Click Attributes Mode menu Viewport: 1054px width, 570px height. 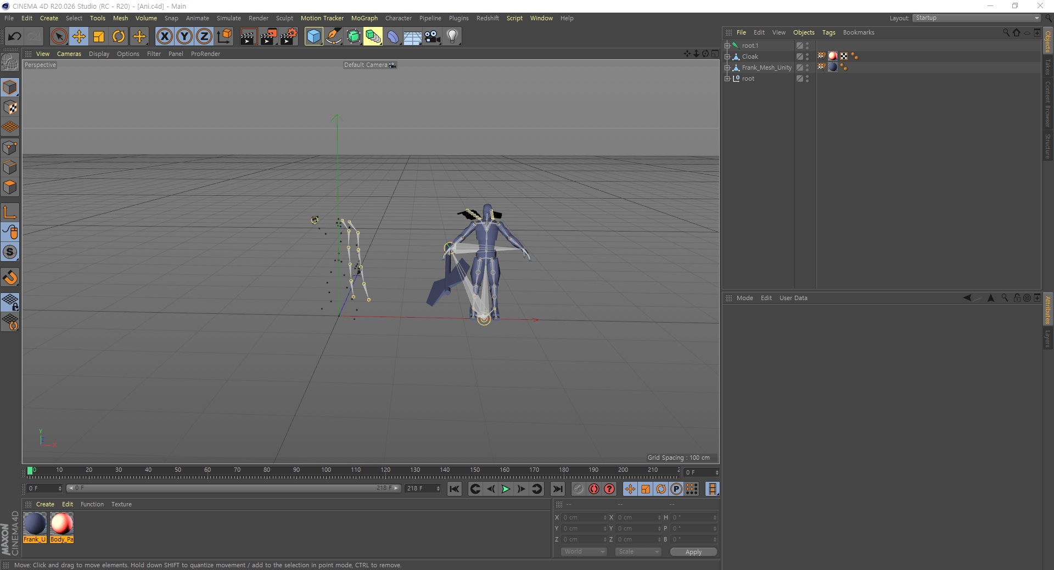point(744,298)
